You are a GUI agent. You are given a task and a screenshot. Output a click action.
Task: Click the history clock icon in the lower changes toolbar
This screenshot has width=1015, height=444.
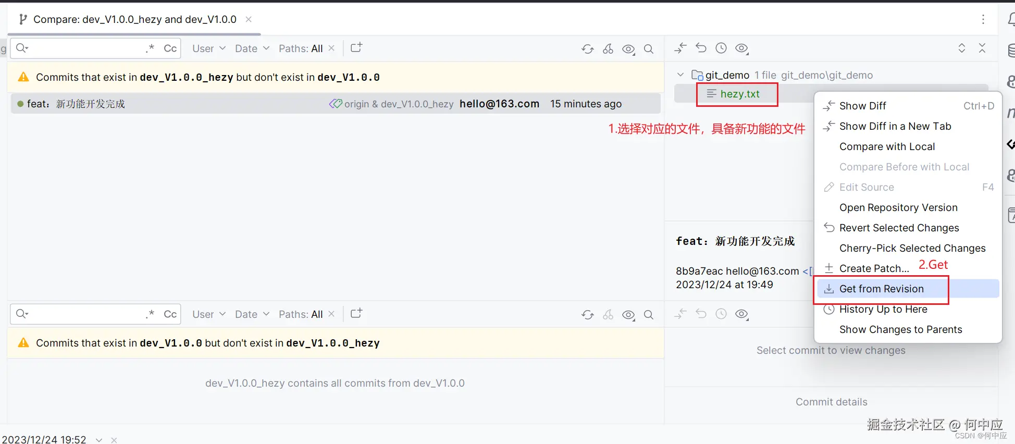tap(721, 314)
